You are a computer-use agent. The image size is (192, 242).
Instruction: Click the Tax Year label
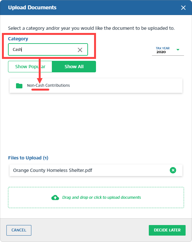[163, 48]
